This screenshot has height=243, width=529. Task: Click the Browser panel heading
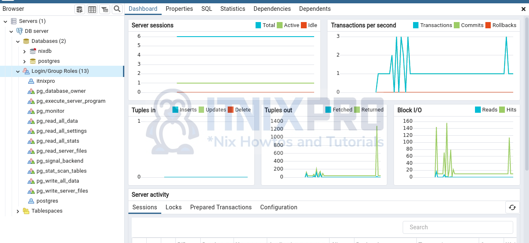[x=13, y=9]
